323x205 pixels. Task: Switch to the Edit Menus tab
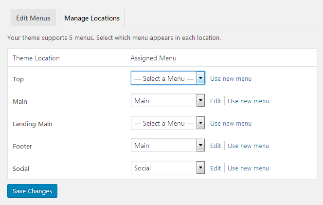point(33,18)
